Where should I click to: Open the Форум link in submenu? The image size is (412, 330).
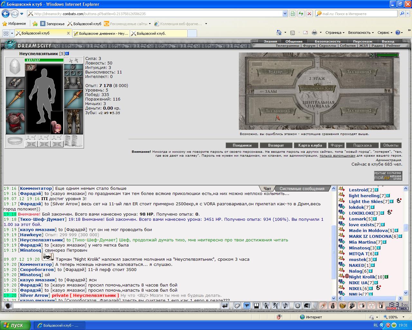(x=309, y=46)
